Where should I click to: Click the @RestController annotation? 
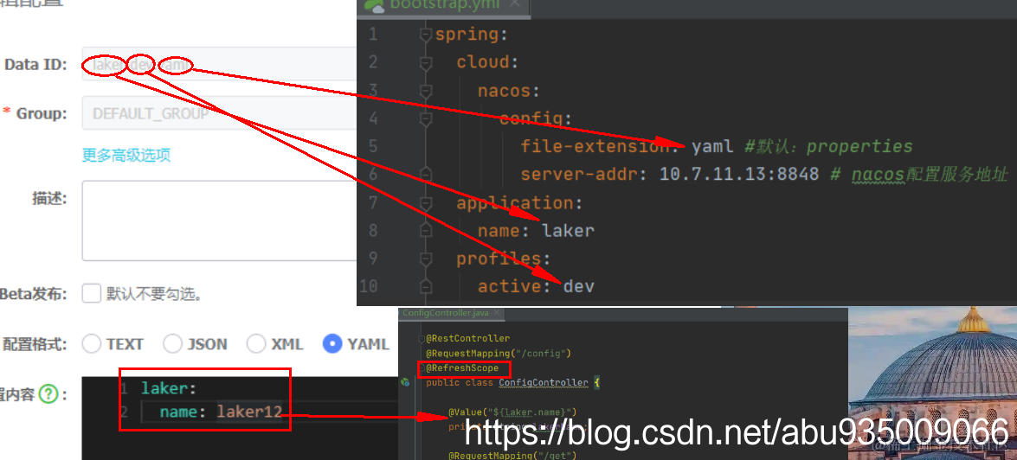coord(467,339)
